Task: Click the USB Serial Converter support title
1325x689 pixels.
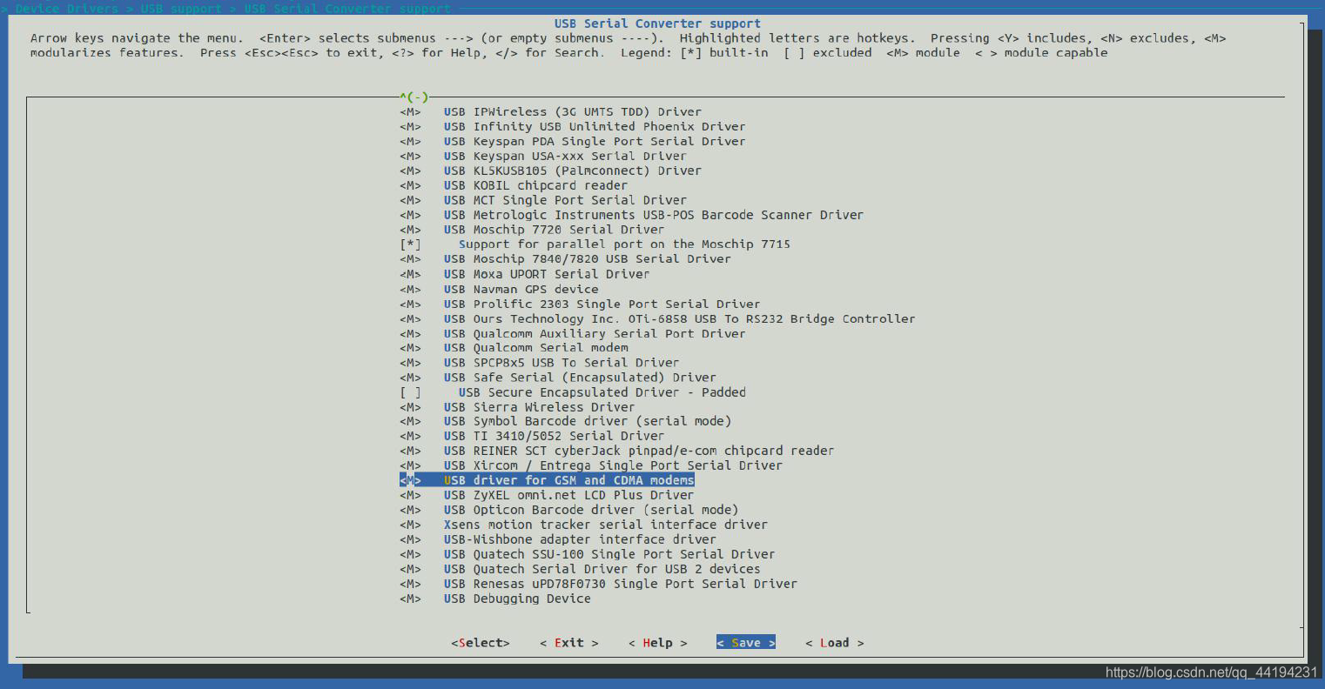Action: 657,23
